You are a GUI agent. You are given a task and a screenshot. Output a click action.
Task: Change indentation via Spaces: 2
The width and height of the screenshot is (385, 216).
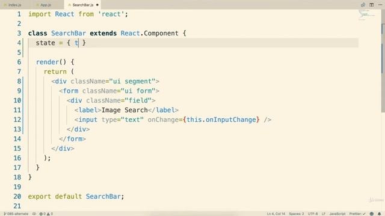[297, 214]
